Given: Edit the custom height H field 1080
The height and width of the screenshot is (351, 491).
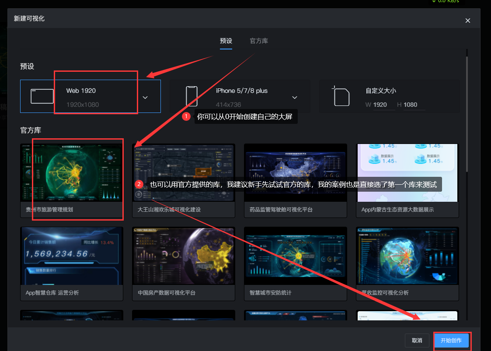Looking at the screenshot, I should 414,105.
